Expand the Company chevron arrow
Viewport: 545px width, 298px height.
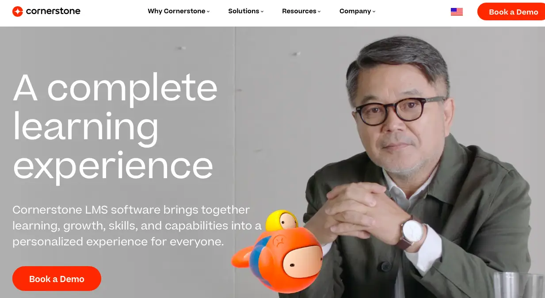(x=374, y=11)
